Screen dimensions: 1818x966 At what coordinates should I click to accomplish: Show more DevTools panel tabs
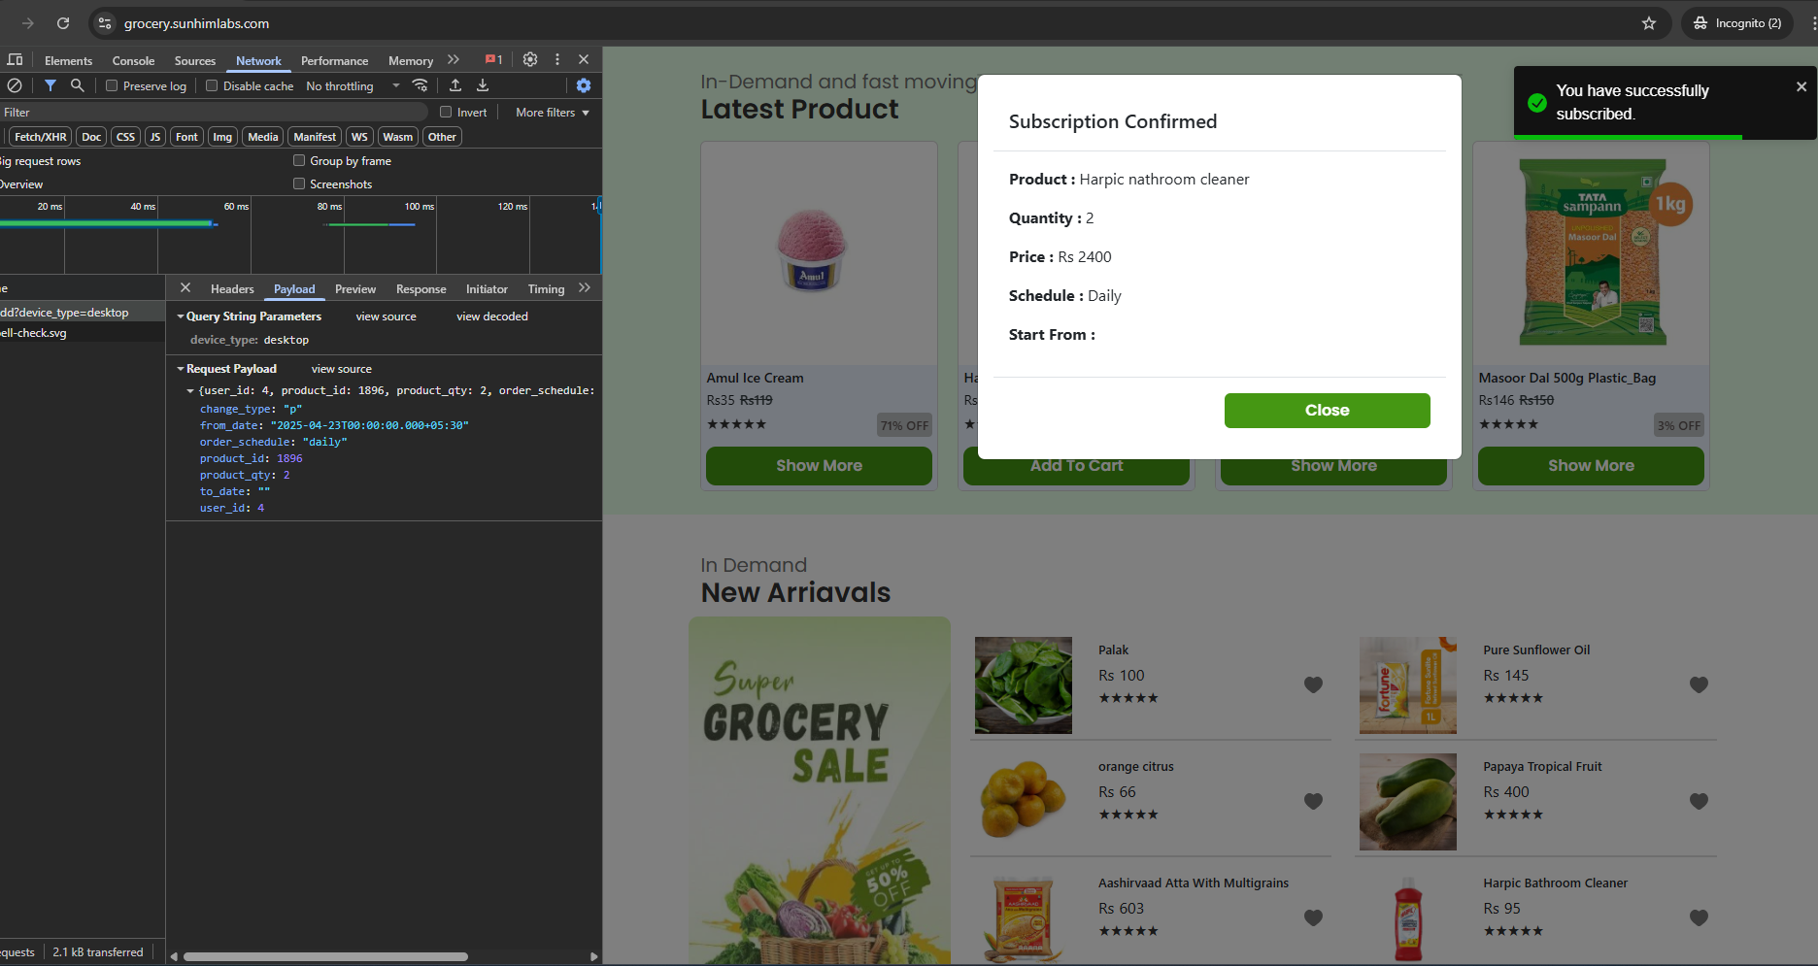454,60
